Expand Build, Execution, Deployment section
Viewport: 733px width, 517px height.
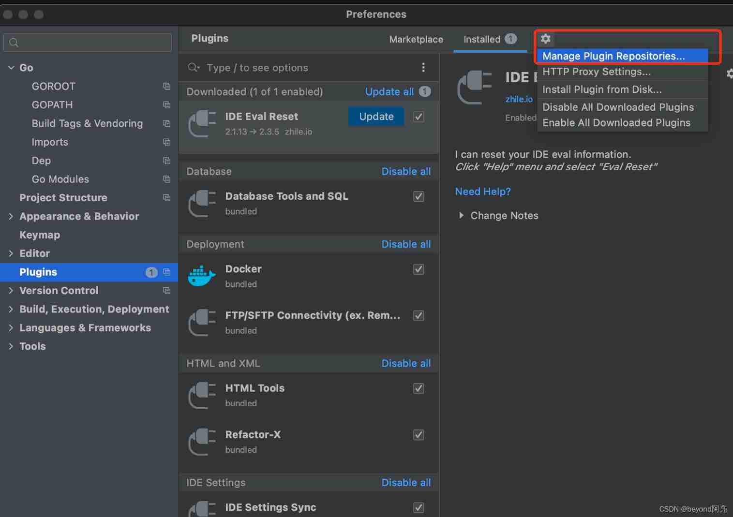(11, 309)
